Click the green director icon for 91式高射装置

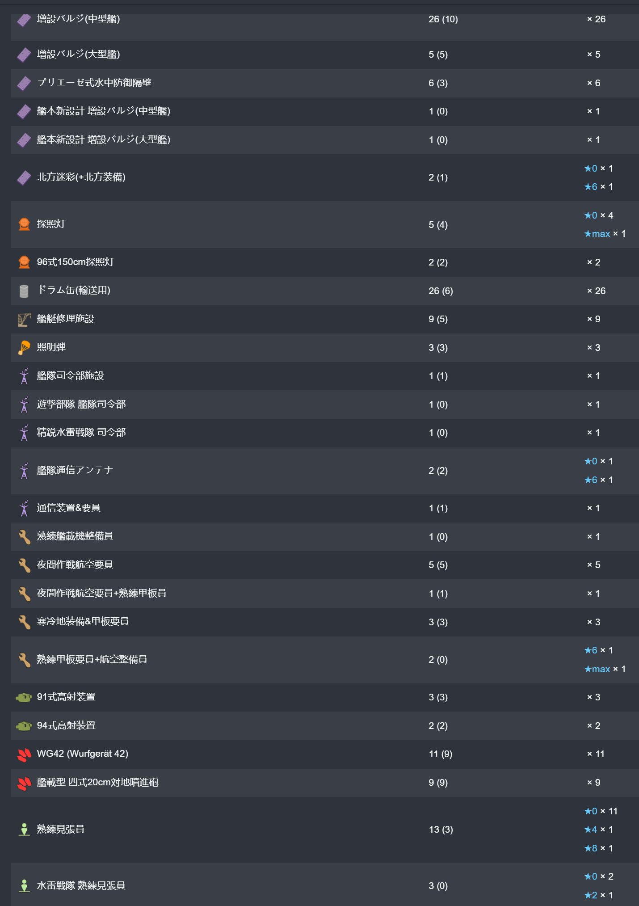point(24,697)
